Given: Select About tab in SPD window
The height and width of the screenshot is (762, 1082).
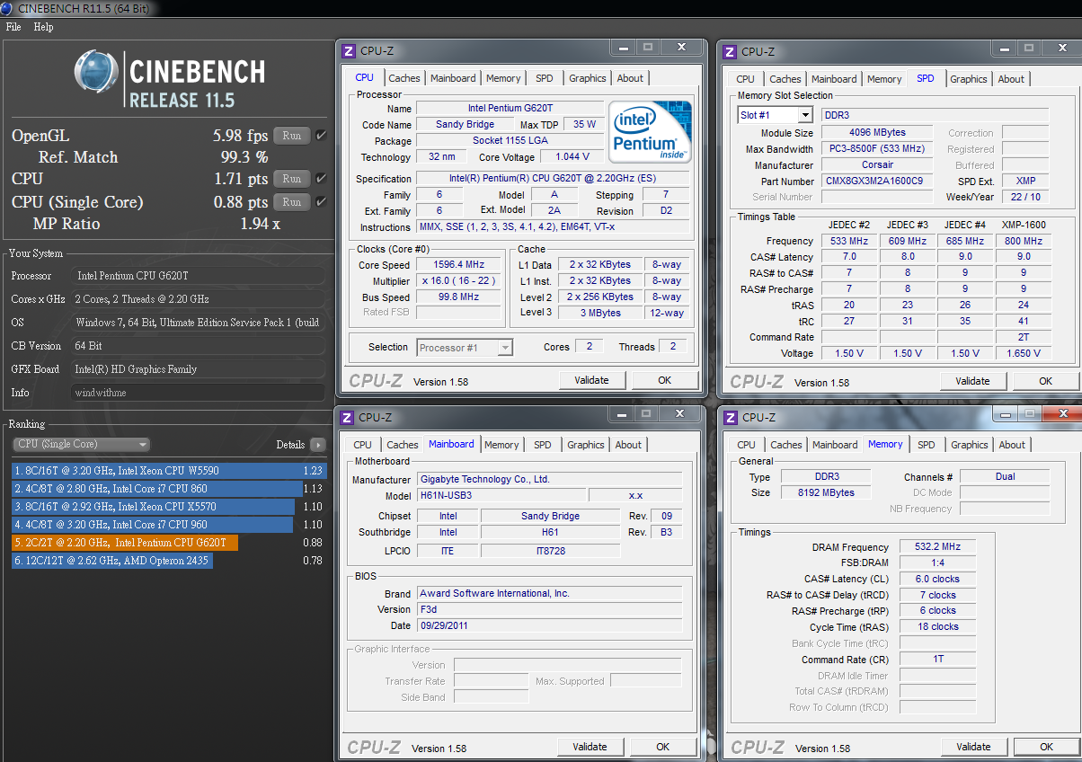Looking at the screenshot, I should pyautogui.click(x=1011, y=79).
